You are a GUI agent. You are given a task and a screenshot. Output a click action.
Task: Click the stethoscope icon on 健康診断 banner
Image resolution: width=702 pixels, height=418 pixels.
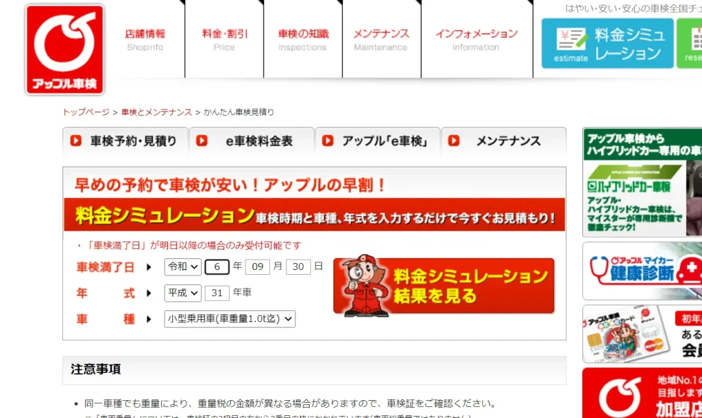598,269
